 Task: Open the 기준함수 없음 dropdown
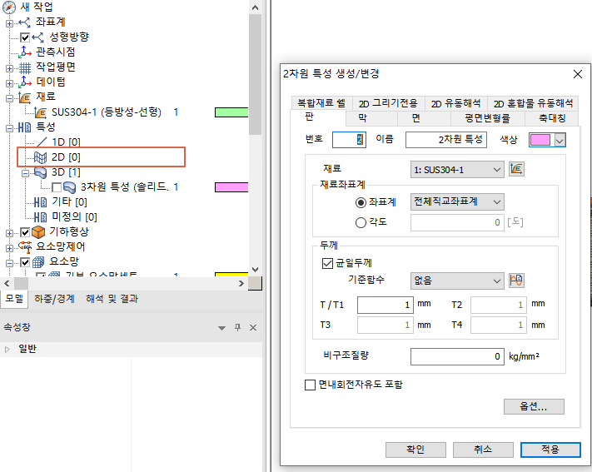(x=457, y=281)
